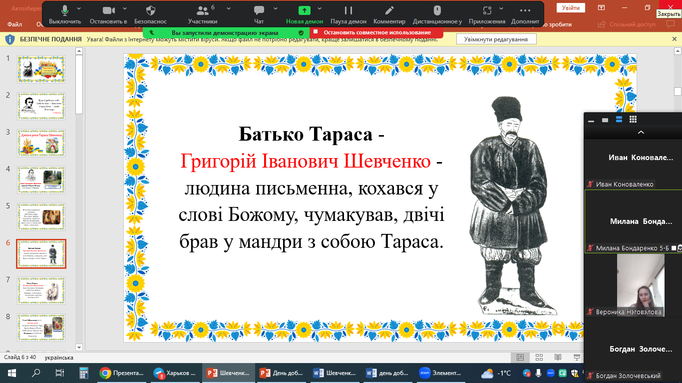
Task: Open the Participants panel in Zoom
Action: [x=203, y=11]
